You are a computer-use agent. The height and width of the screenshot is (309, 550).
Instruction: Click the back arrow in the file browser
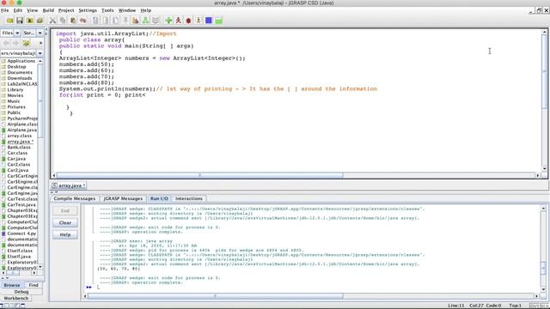[x=6, y=43]
